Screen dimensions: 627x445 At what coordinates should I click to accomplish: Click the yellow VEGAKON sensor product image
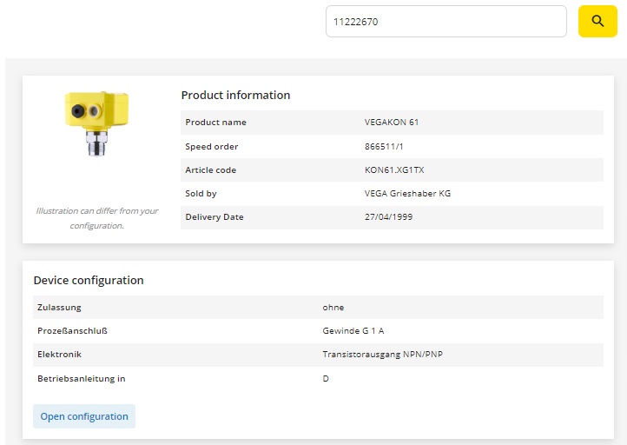97,122
